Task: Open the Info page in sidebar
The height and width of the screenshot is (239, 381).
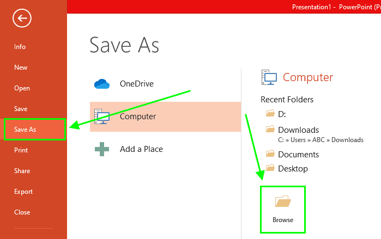Action: pyautogui.click(x=20, y=47)
